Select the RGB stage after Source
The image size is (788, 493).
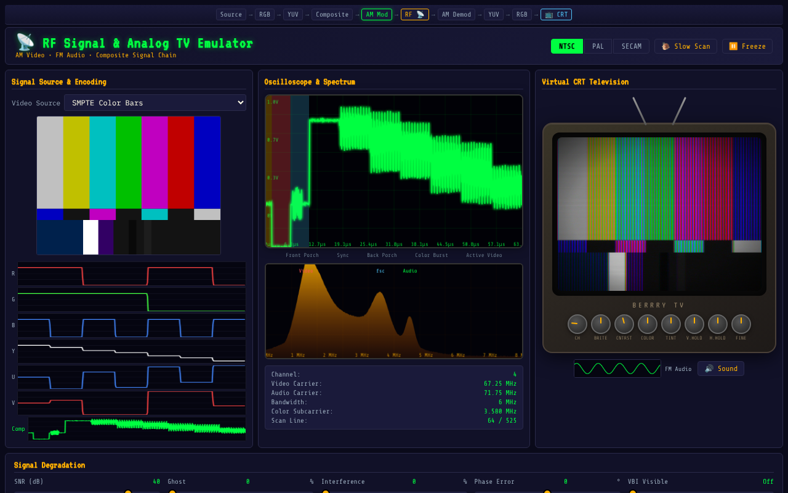[265, 14]
